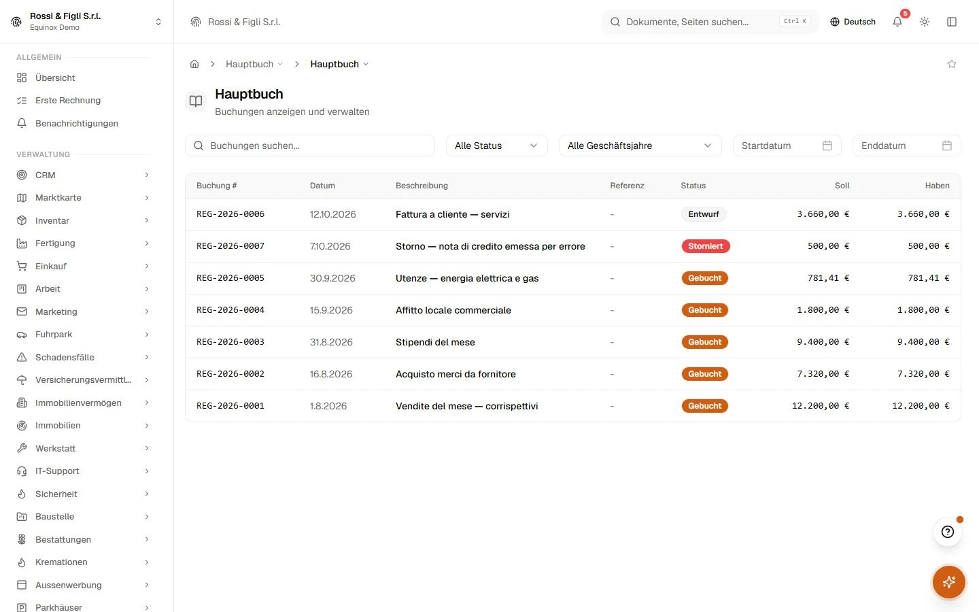
Task: Open the Alle Geschäftsjahre dropdown
Action: pos(640,146)
